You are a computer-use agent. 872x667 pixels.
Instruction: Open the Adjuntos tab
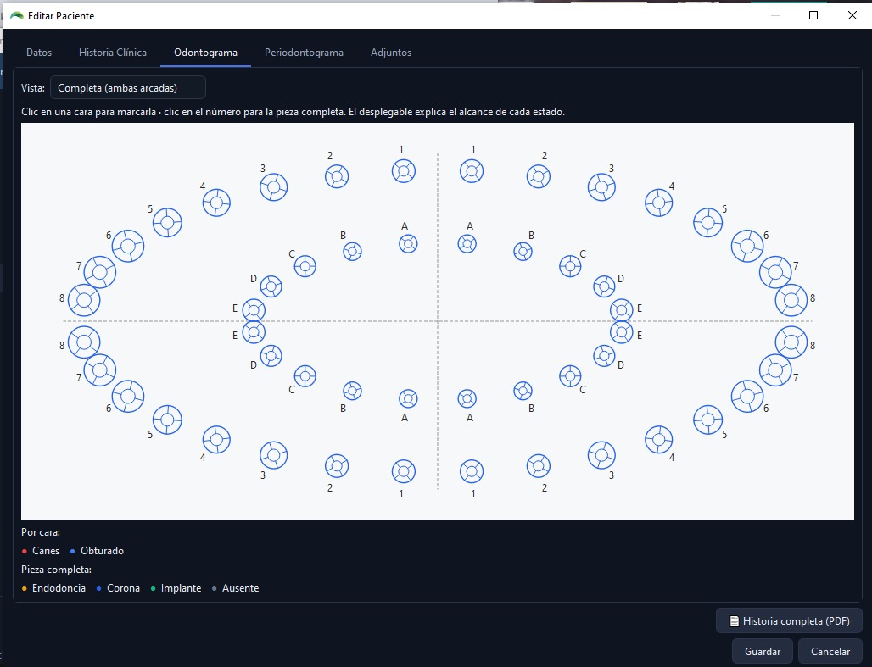click(x=391, y=53)
